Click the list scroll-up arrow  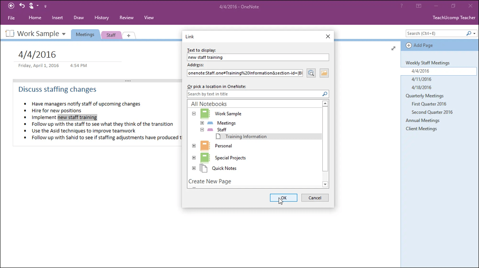(x=325, y=103)
